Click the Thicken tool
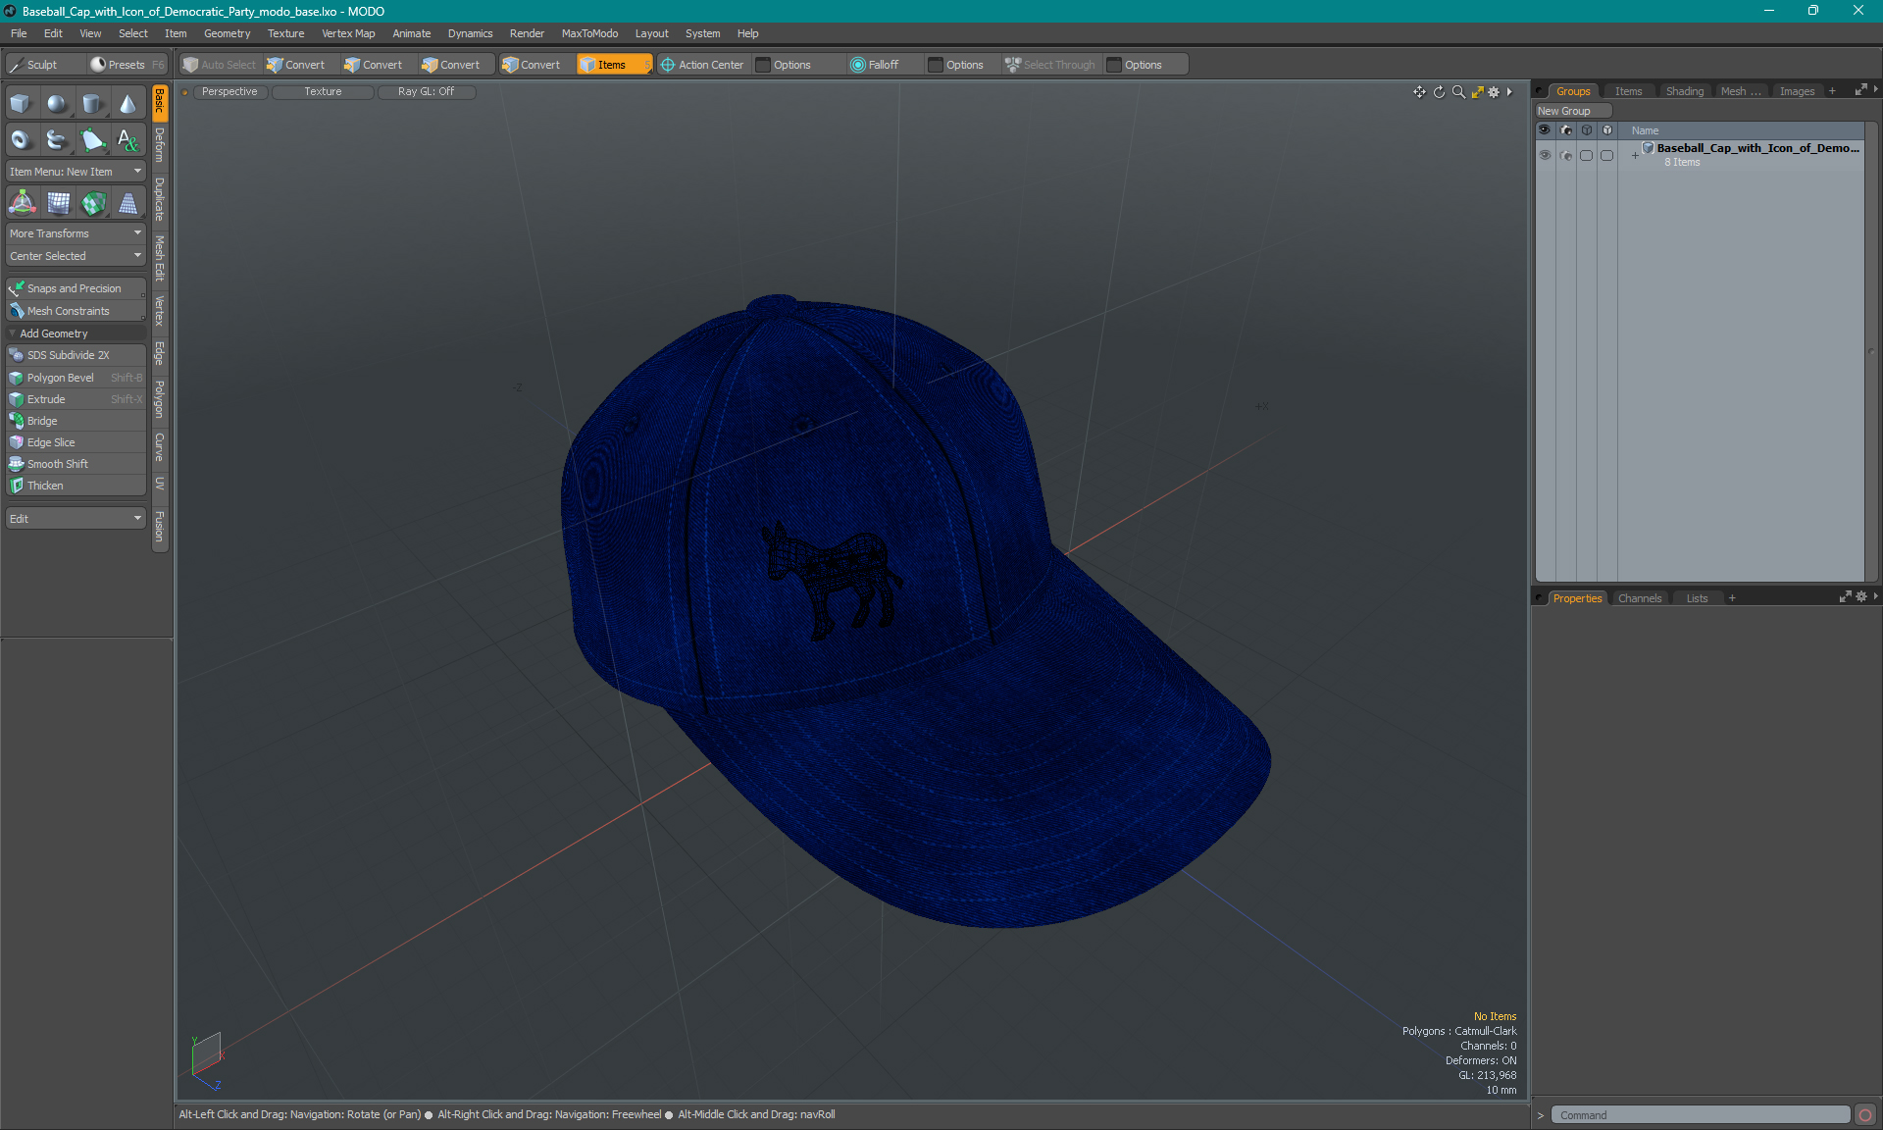This screenshot has width=1883, height=1130. click(x=76, y=486)
